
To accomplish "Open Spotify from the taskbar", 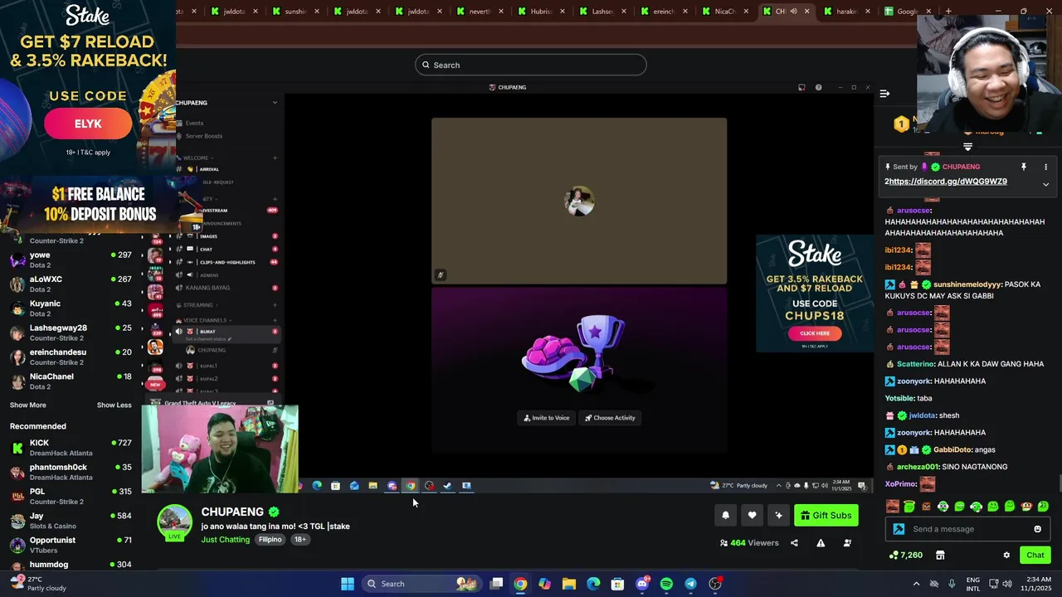I will 666,584.
